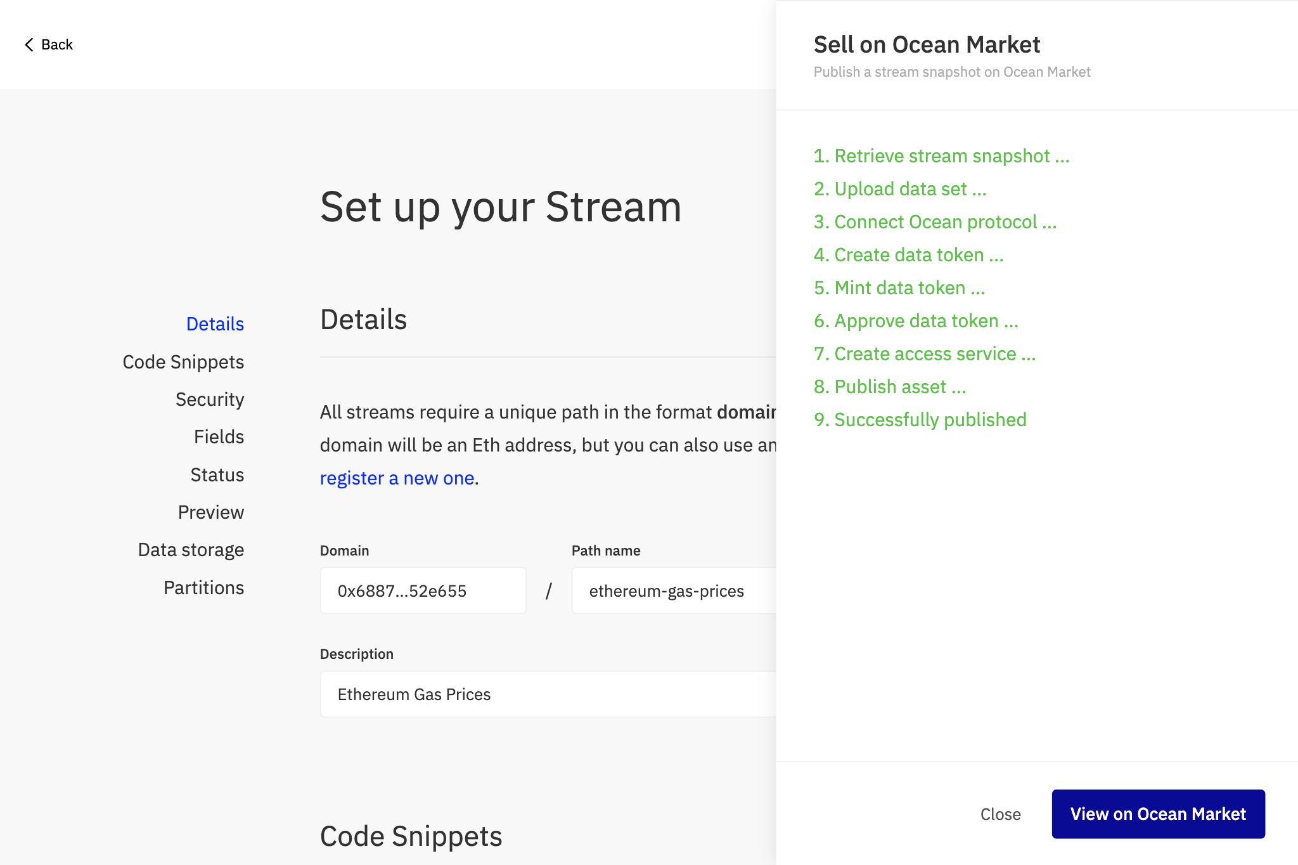Navigate to Fields section
This screenshot has width=1298, height=865.
[x=219, y=437]
